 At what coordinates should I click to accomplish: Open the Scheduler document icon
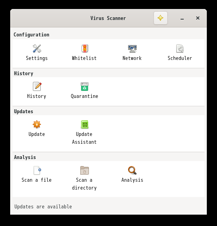point(180,49)
